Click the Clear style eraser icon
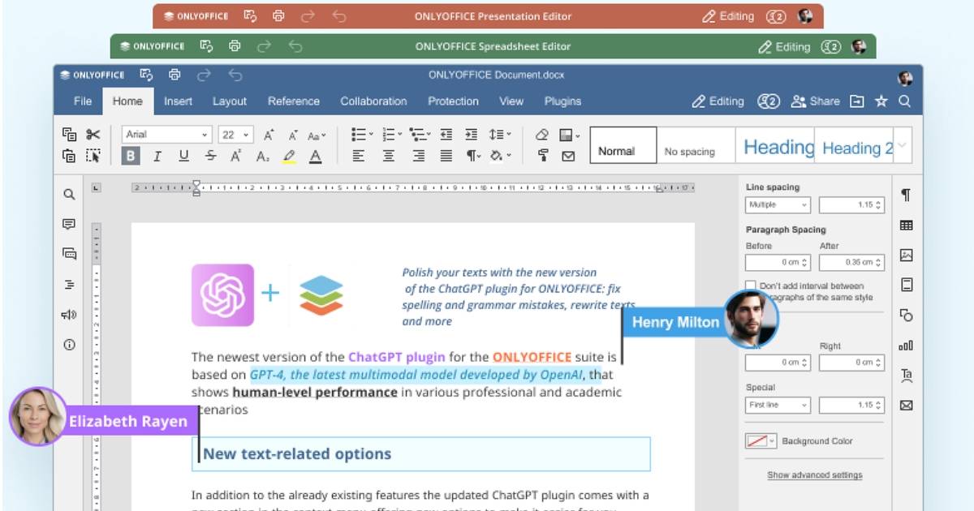This screenshot has height=511, width=974. tap(542, 135)
